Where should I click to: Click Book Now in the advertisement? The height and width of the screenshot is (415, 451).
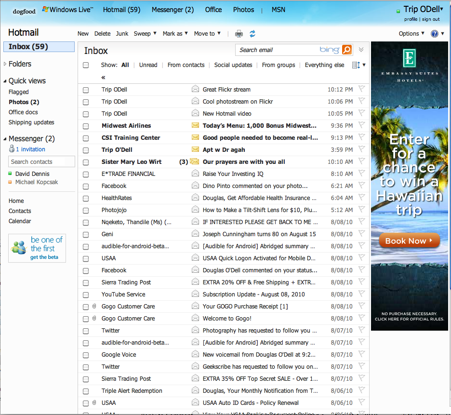[409, 241]
